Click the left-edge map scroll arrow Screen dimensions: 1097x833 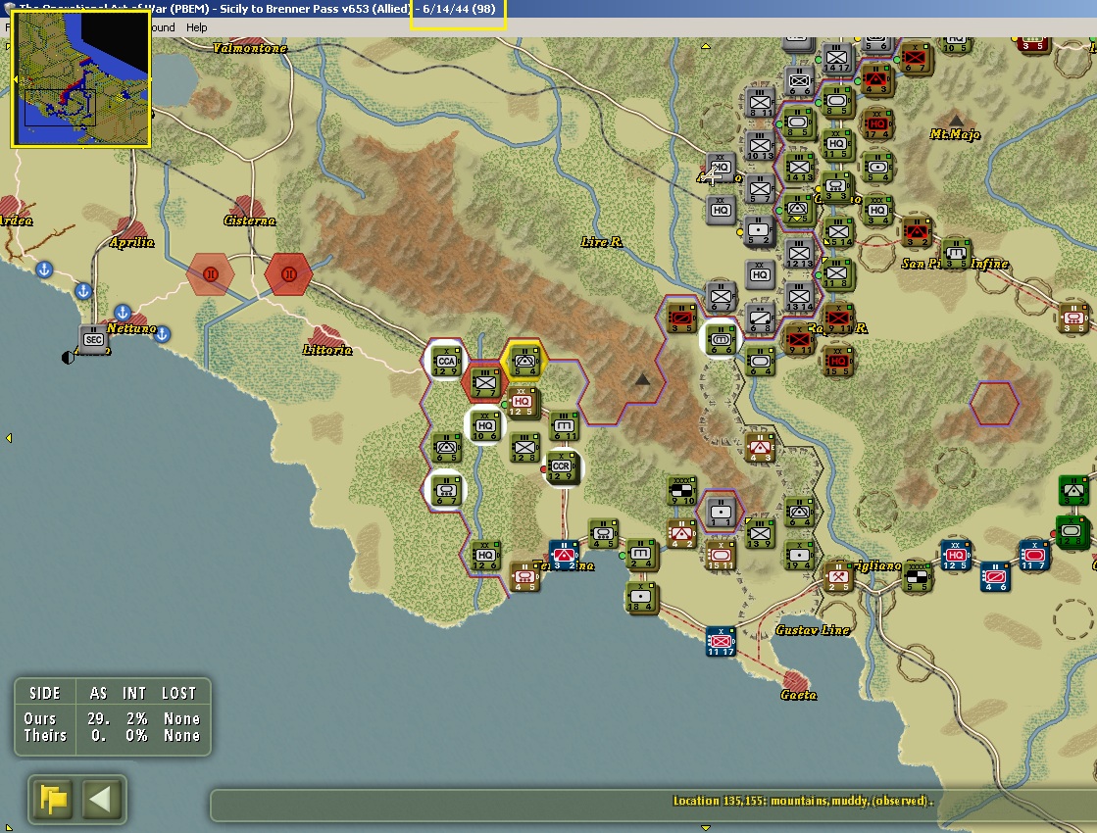pos(9,438)
